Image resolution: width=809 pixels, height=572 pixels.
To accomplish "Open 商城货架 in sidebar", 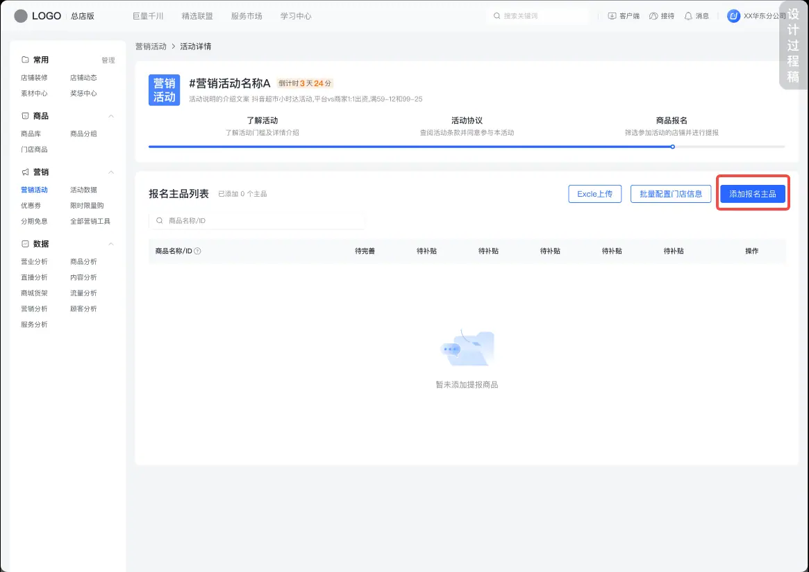I will point(34,293).
